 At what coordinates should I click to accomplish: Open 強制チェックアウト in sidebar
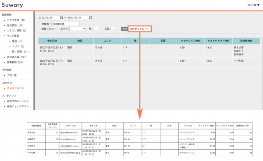[18, 106]
